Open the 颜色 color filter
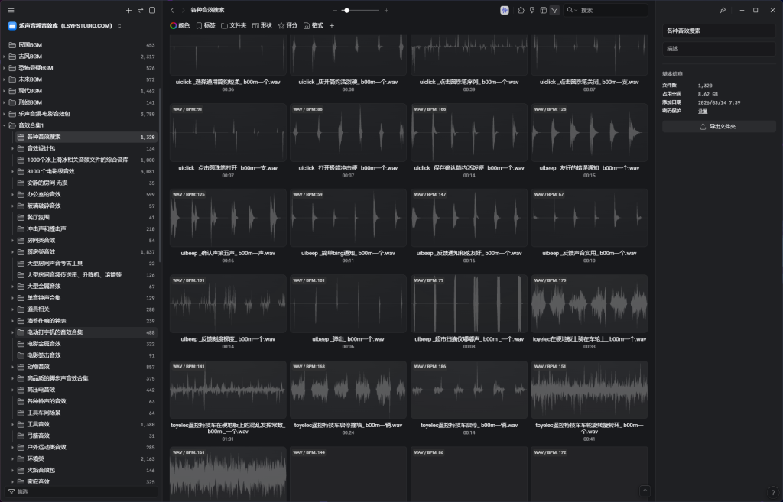 tap(180, 25)
